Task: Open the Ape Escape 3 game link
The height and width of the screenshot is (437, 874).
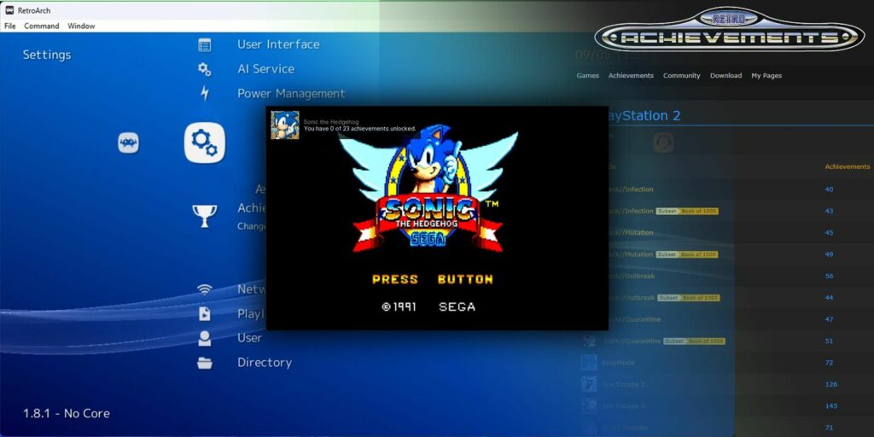Action: click(x=623, y=406)
